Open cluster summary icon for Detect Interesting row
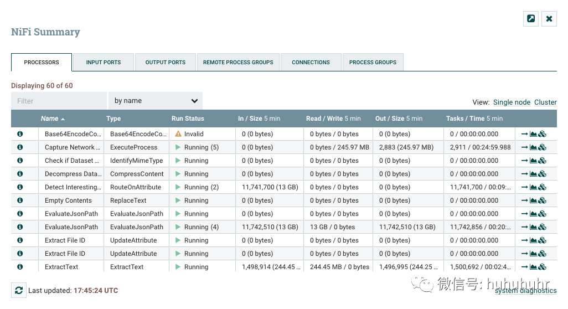 [x=543, y=187]
